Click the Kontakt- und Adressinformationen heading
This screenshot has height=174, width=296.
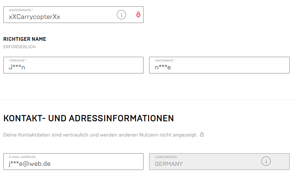(89, 118)
